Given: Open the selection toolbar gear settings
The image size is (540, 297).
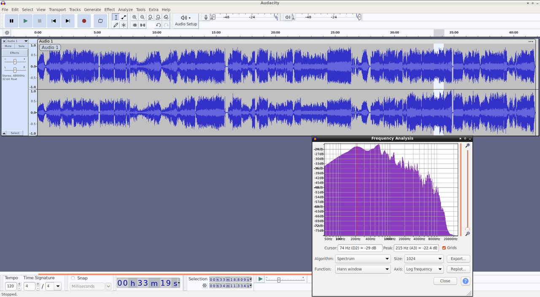Looking at the screenshot, I should tap(205, 286).
